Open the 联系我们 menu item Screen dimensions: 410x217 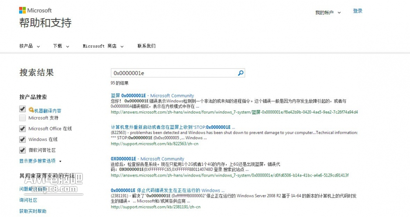146,46
